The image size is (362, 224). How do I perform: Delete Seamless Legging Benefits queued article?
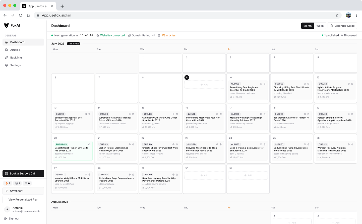click(x=177, y=174)
